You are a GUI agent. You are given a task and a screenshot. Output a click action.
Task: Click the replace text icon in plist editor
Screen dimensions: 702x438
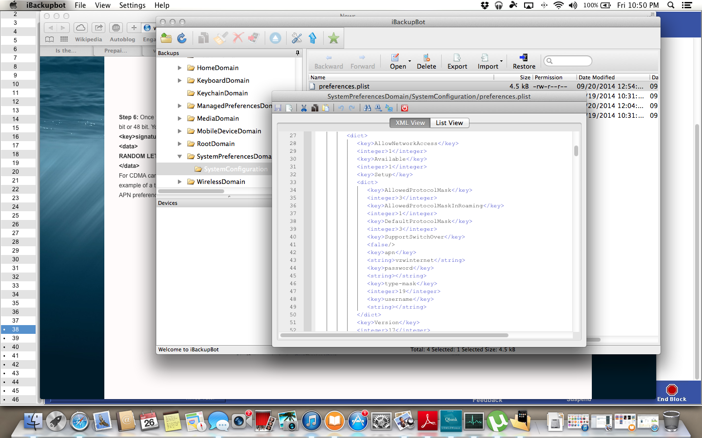(389, 108)
